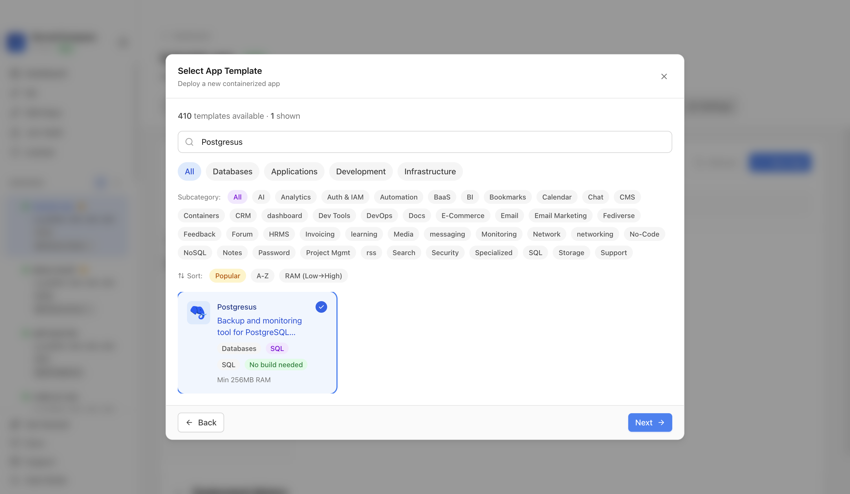This screenshot has height=494, width=850.
Task: Open the Development category
Action: click(x=360, y=171)
